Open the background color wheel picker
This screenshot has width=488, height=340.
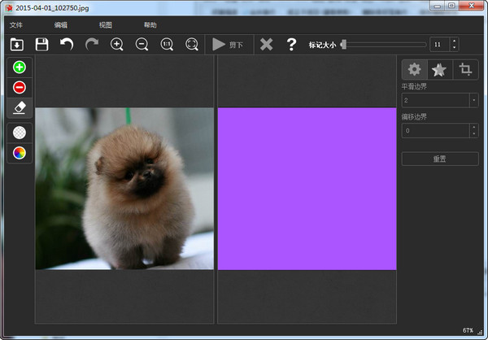click(x=20, y=153)
